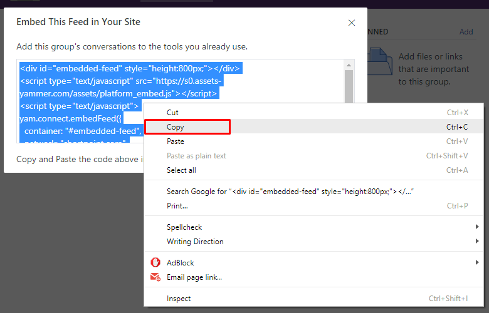The width and height of the screenshot is (489, 313).
Task: Expand the AdBlock submenu arrow
Action: pyautogui.click(x=477, y=262)
